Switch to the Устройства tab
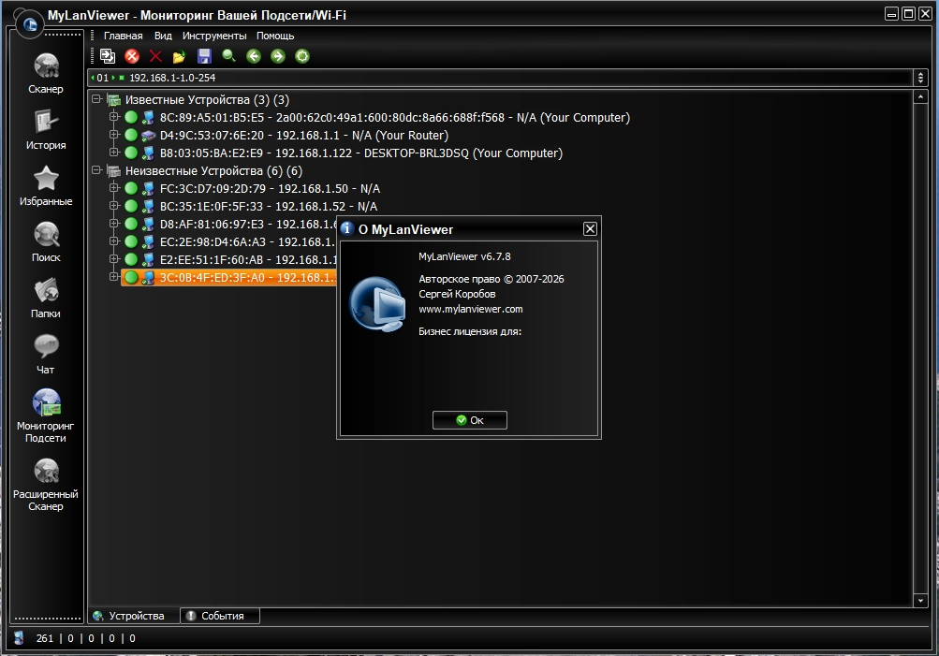Image resolution: width=939 pixels, height=656 pixels. pos(135,616)
